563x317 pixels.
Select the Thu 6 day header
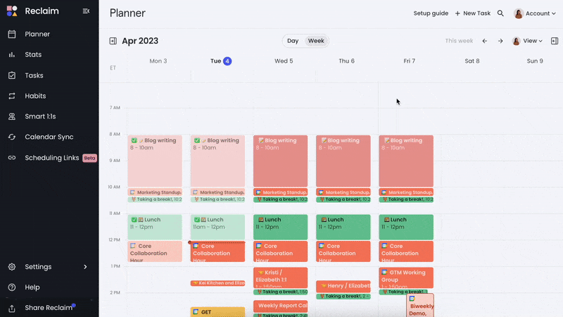(x=346, y=61)
